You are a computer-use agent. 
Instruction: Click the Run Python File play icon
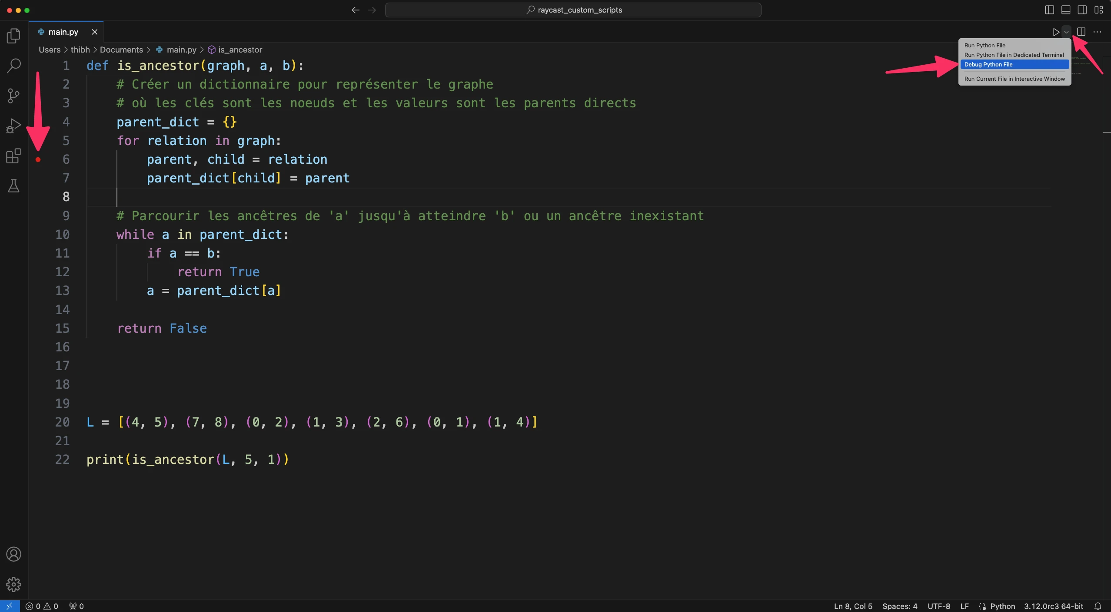point(1055,31)
